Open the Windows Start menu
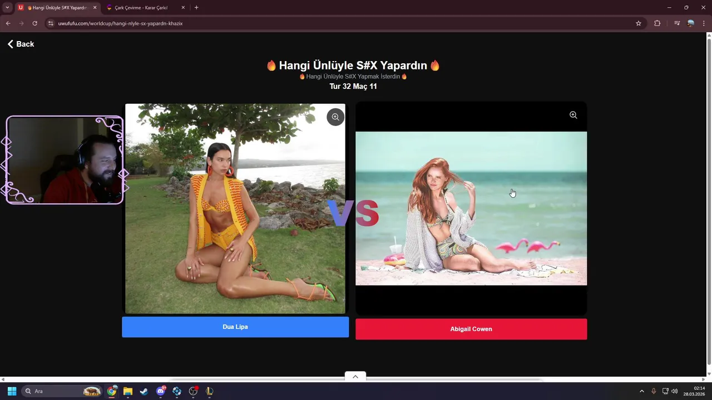This screenshot has width=712, height=400. [12, 391]
